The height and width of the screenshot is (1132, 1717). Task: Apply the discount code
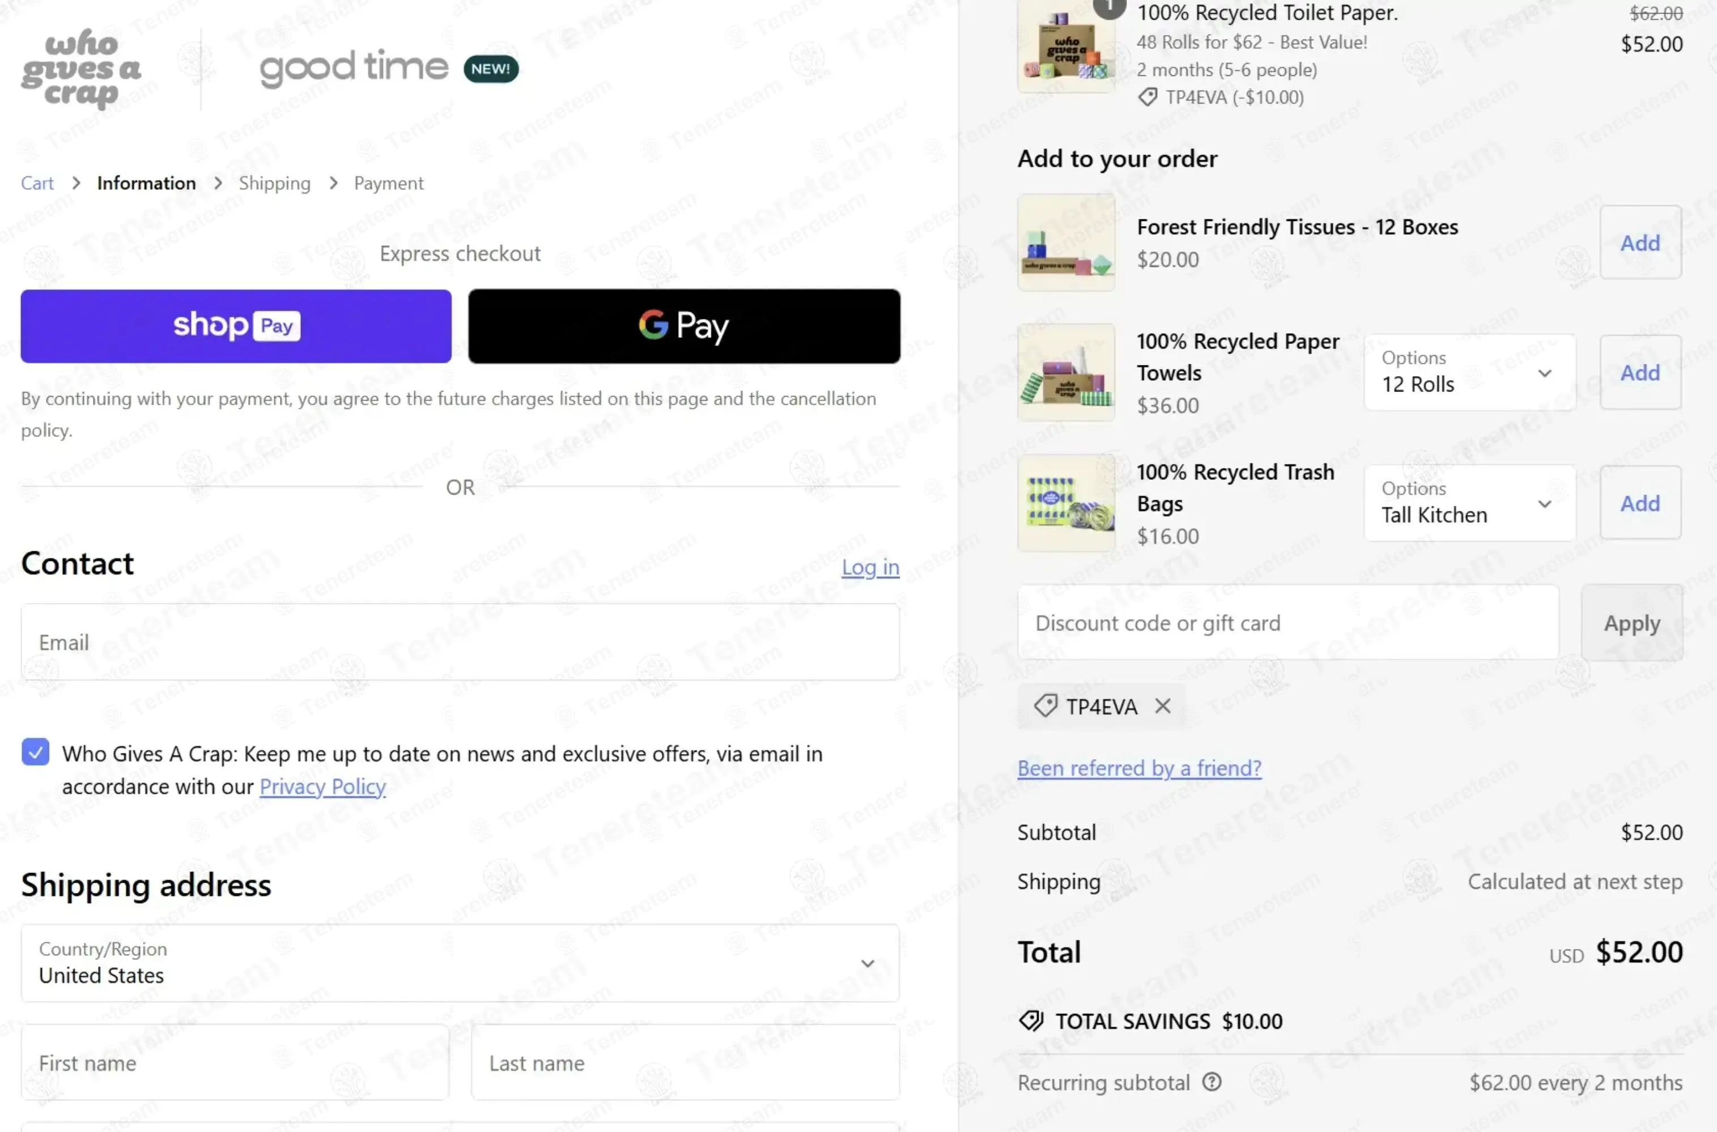click(x=1632, y=622)
